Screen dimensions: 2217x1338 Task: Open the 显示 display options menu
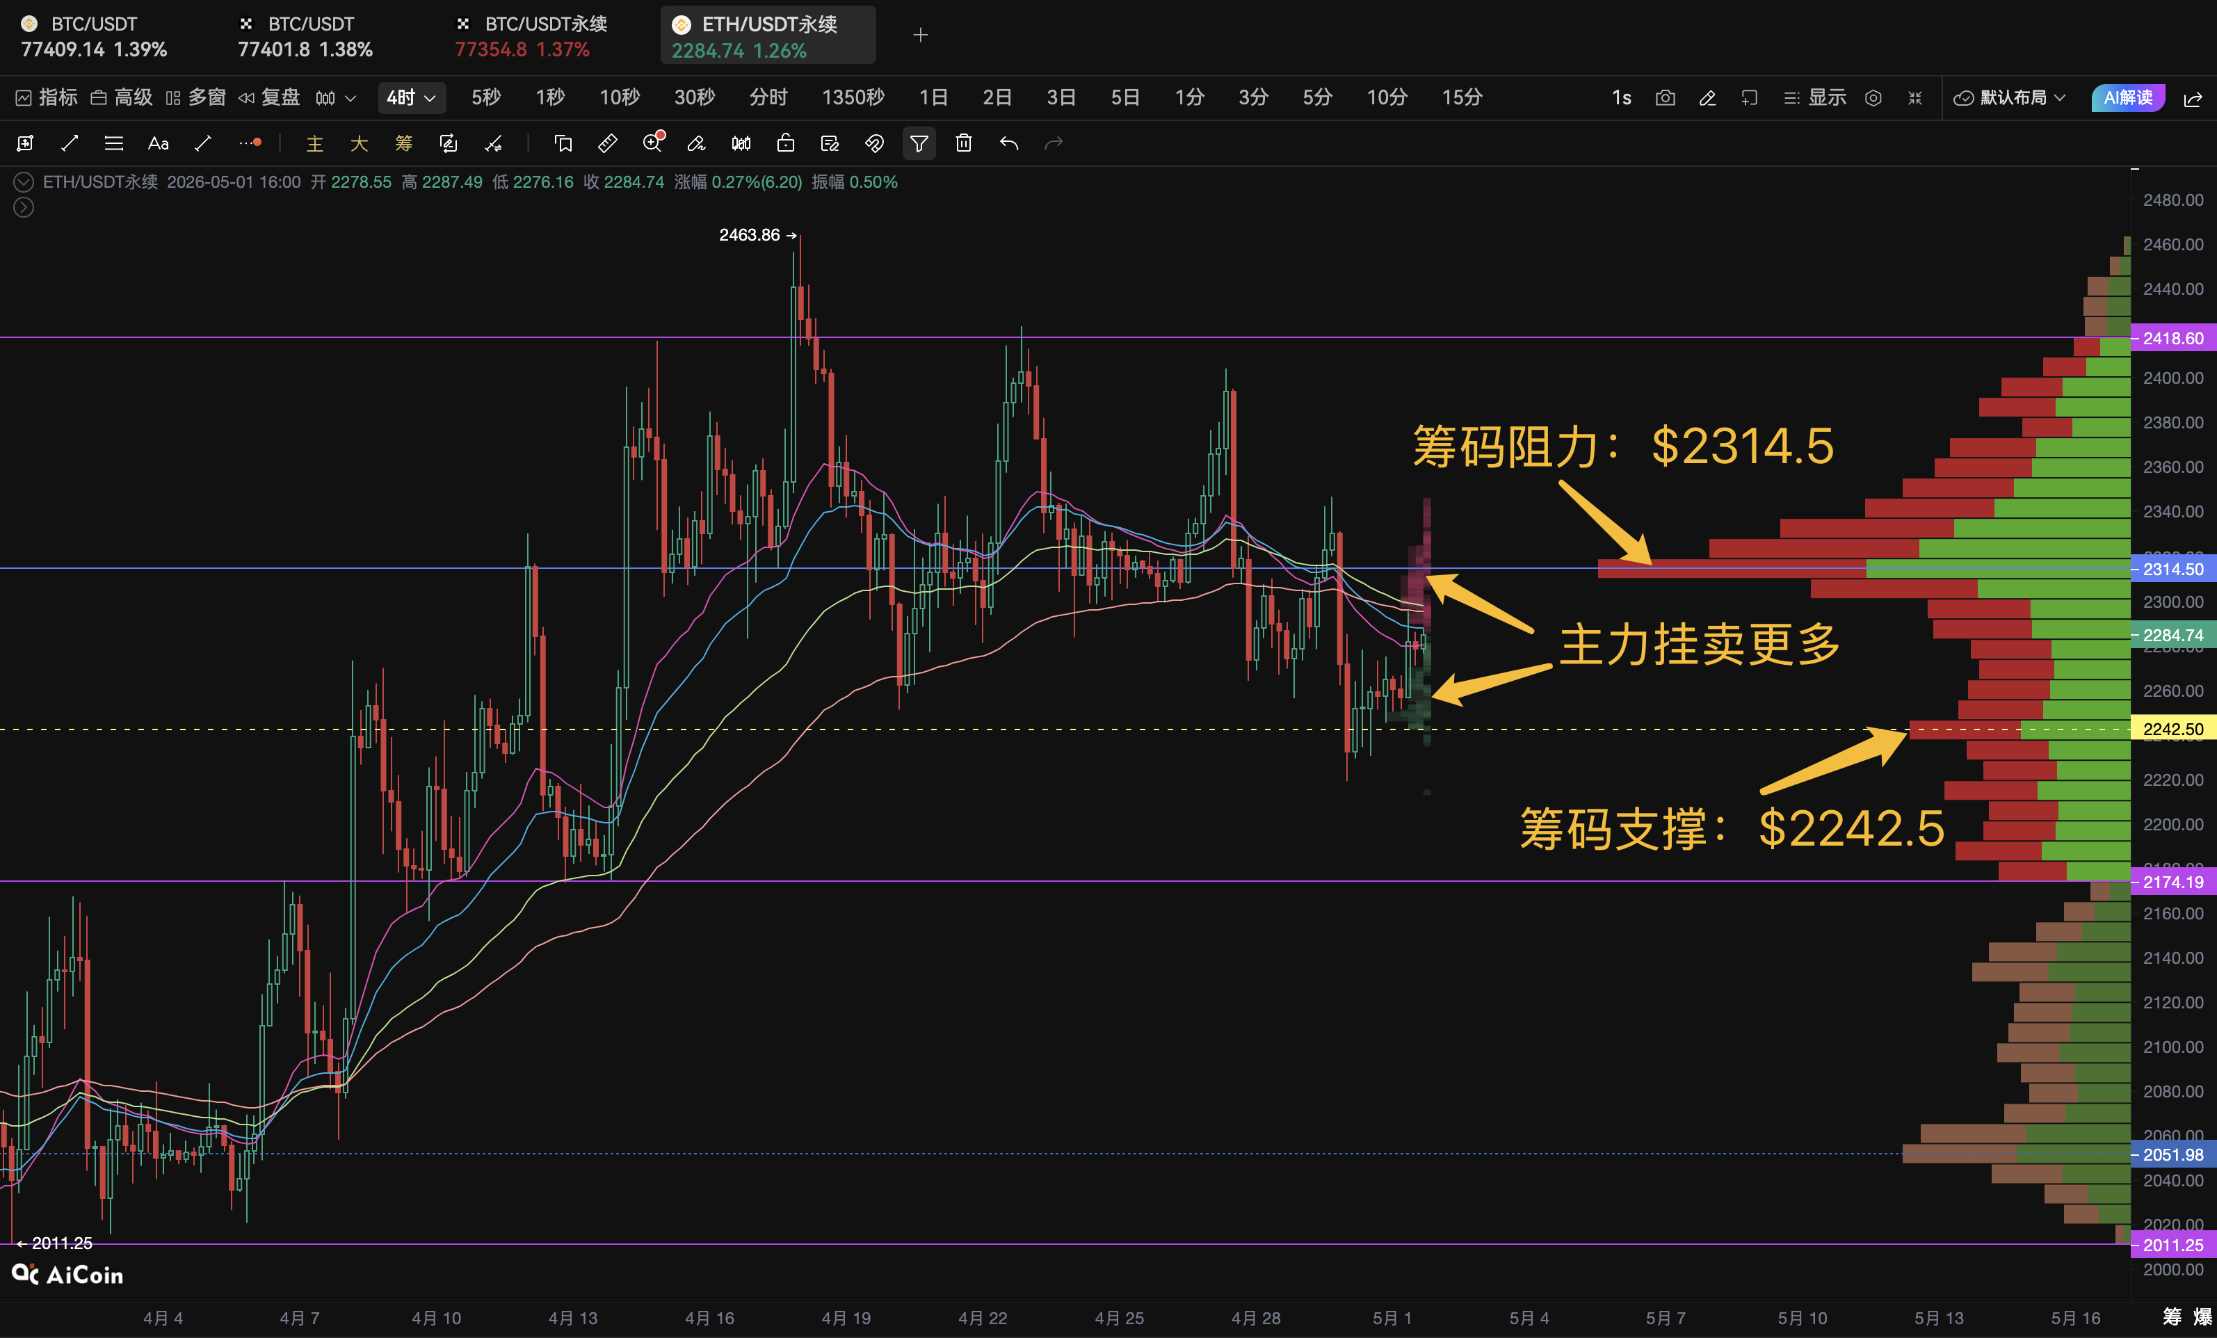[x=1815, y=97]
